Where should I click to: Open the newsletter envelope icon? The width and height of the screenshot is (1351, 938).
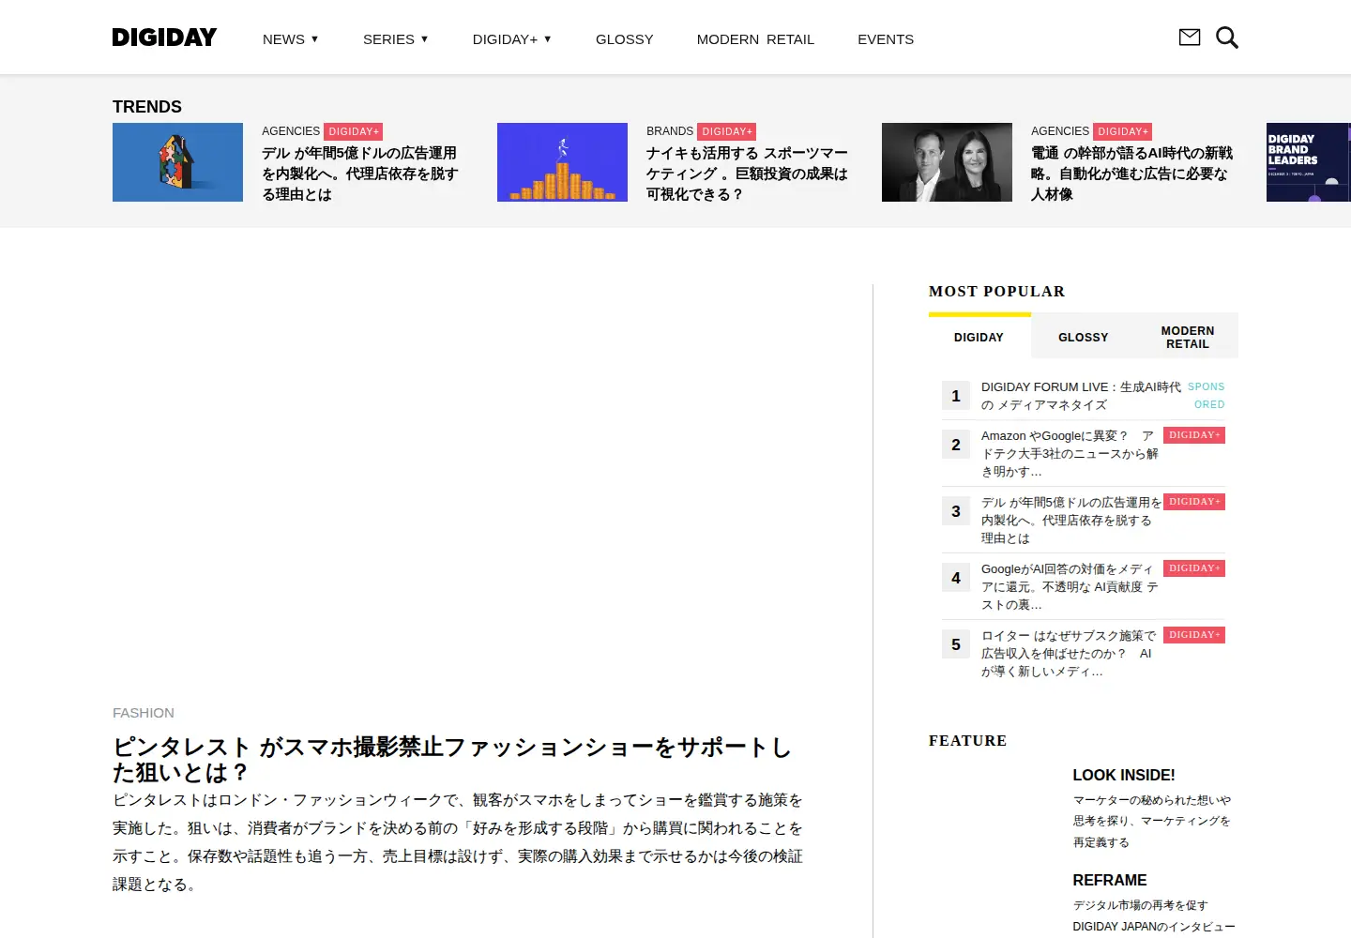[1190, 38]
